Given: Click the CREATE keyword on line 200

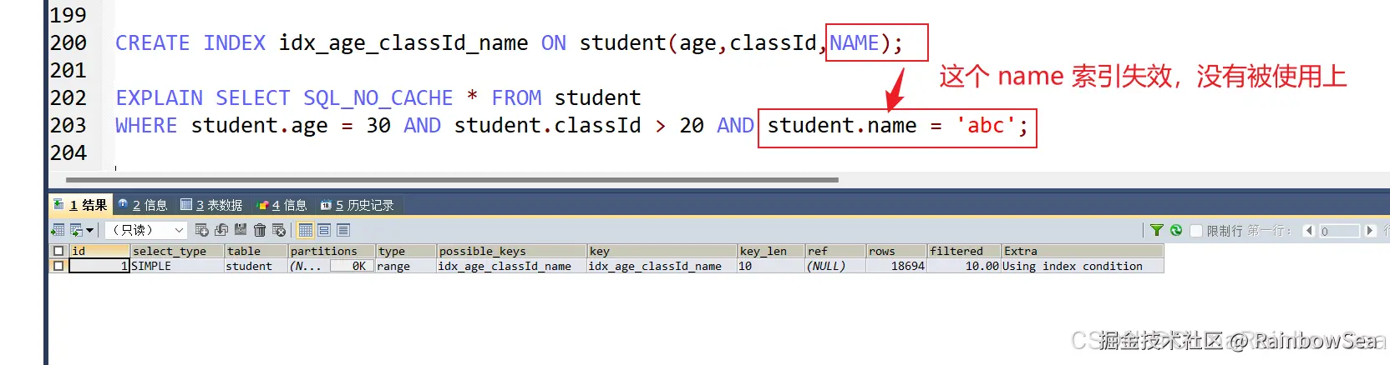Looking at the screenshot, I should [153, 42].
